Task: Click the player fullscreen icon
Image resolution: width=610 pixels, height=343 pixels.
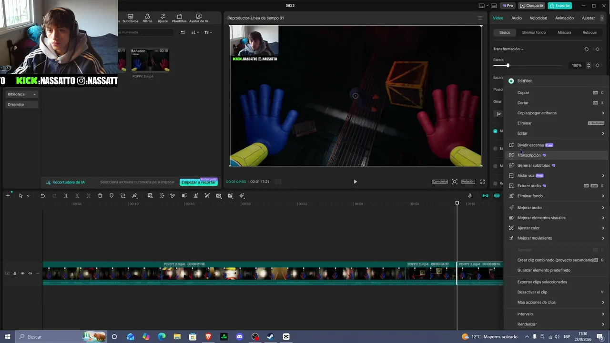Action: pos(482,182)
